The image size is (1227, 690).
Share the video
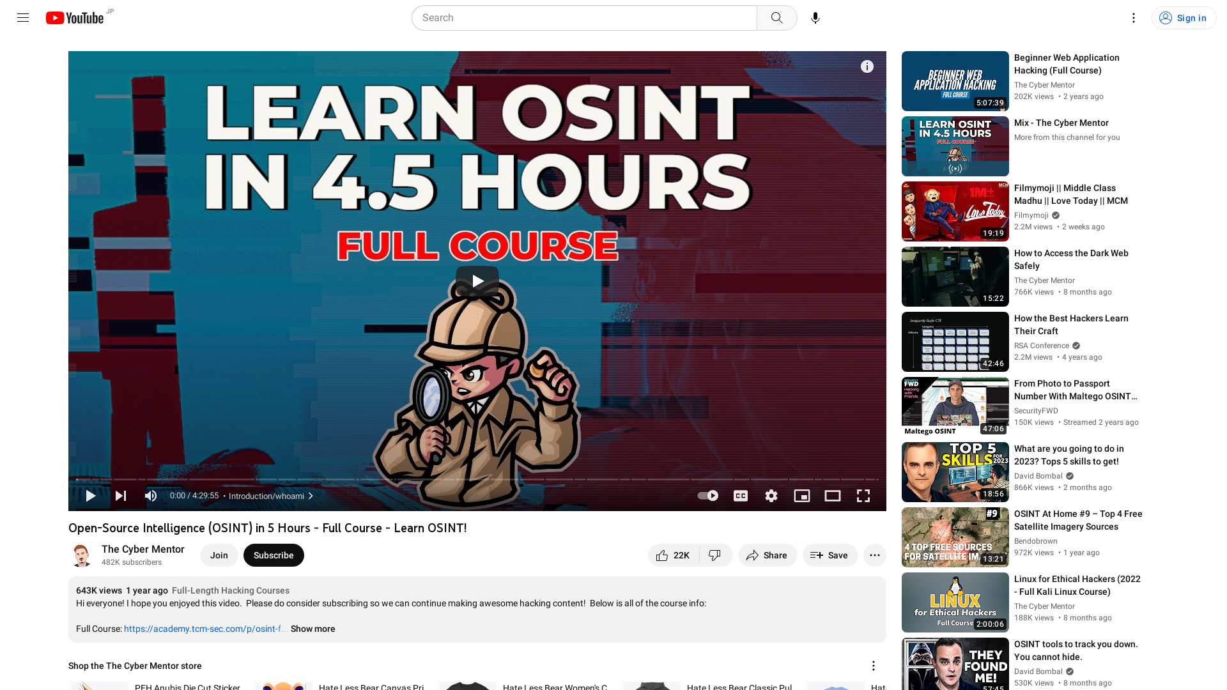(767, 555)
